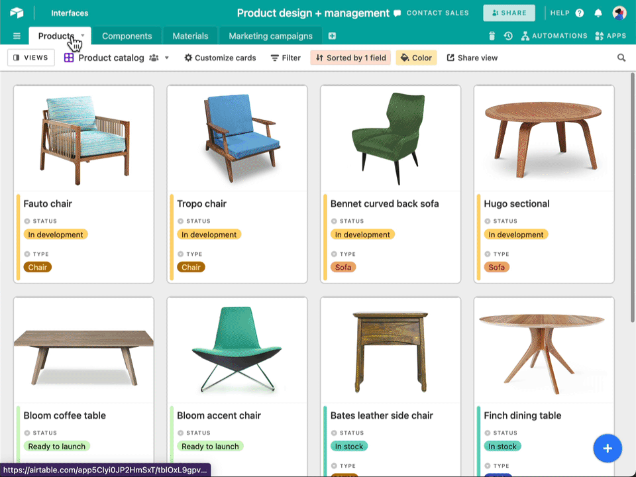This screenshot has width=636, height=477.
Task: Click CONTACT SALES
Action: [437, 13]
